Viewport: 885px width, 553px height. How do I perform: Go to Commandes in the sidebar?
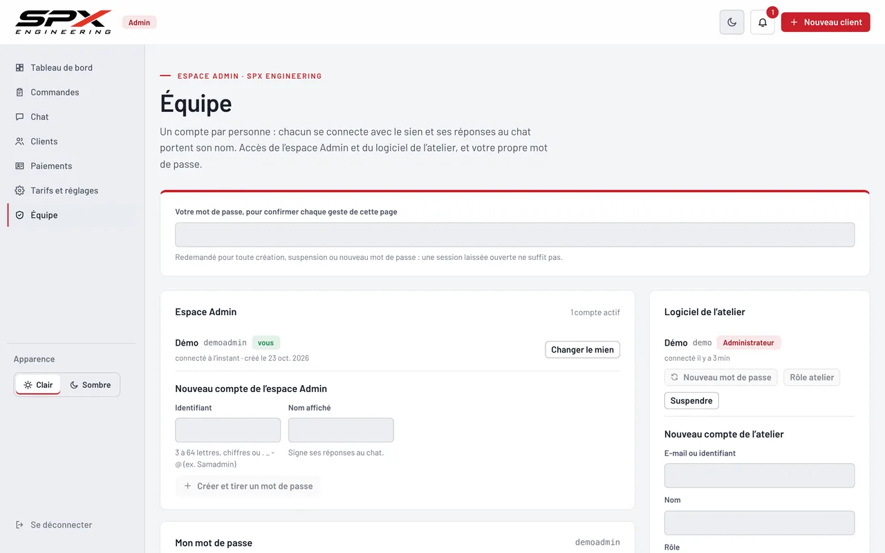coord(71,92)
